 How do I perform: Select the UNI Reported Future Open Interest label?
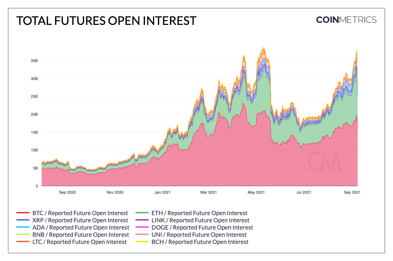199,235
